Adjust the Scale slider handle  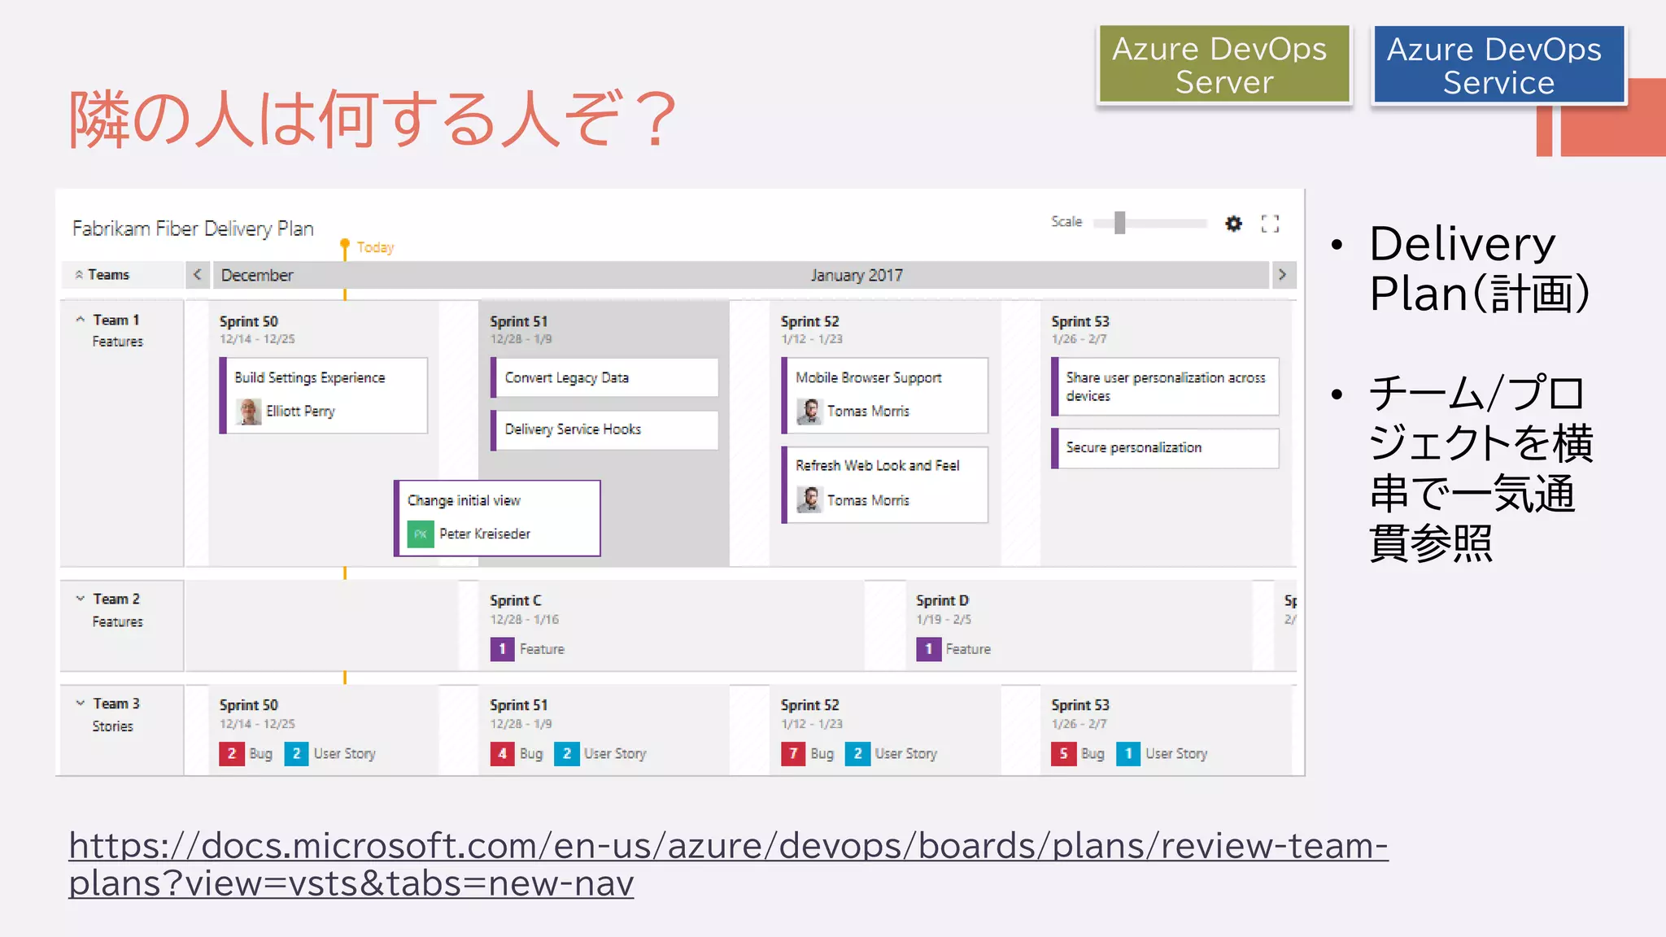(x=1119, y=222)
